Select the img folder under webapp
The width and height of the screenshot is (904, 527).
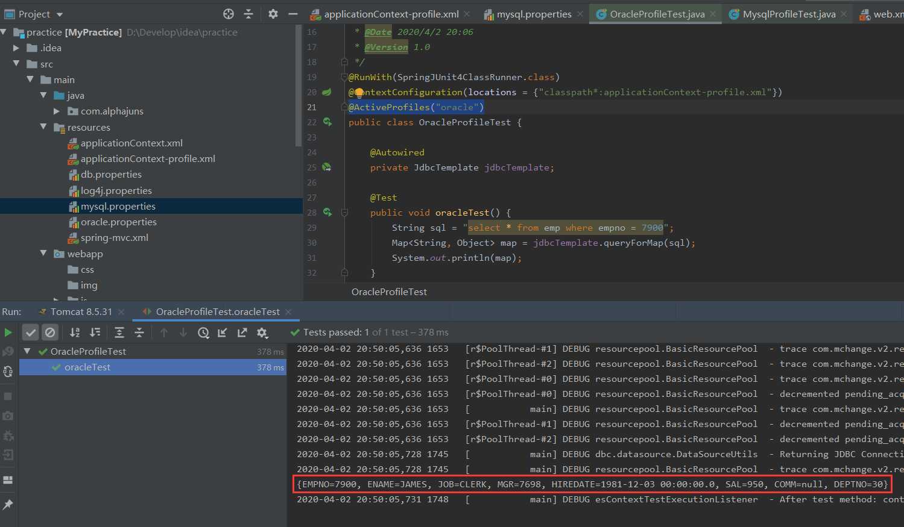pos(89,285)
